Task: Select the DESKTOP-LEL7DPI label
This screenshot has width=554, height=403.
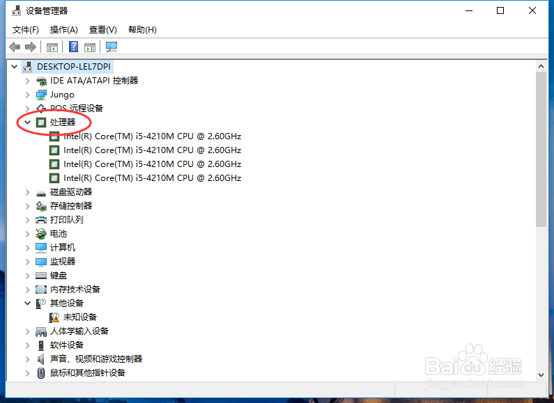Action: [x=73, y=66]
